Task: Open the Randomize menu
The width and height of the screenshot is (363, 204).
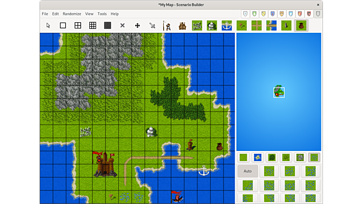Action: click(72, 14)
